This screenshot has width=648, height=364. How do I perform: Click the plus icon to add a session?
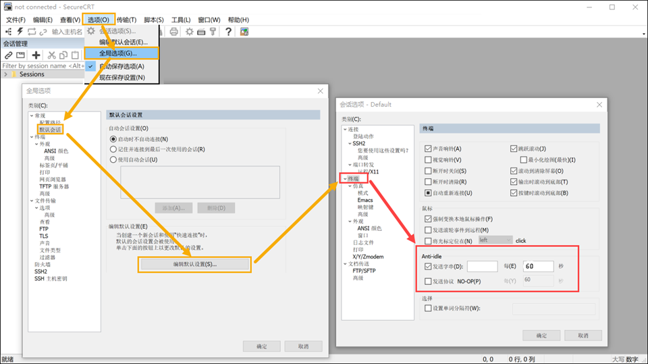(x=36, y=55)
